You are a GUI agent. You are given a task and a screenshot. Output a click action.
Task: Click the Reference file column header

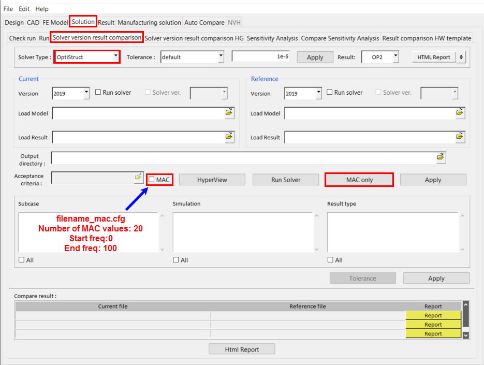(x=308, y=306)
